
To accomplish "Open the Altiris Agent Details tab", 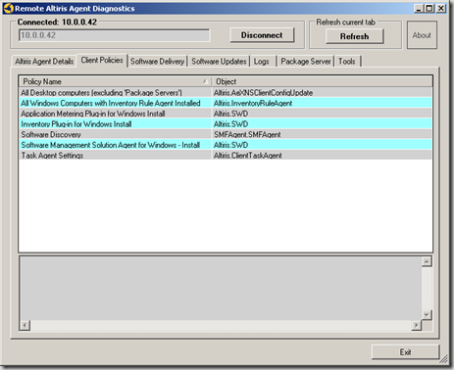I will coord(44,62).
